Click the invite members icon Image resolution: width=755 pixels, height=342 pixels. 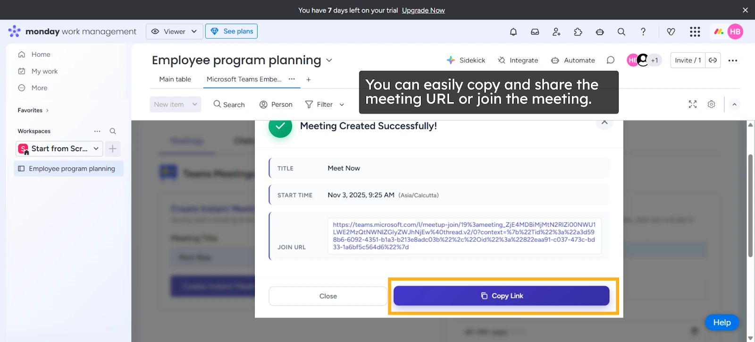[556, 32]
